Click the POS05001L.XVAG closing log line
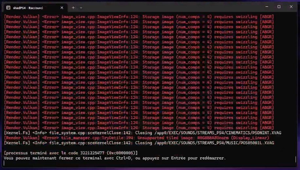The height and width of the screenshot is (170, 300). tap(139, 143)
